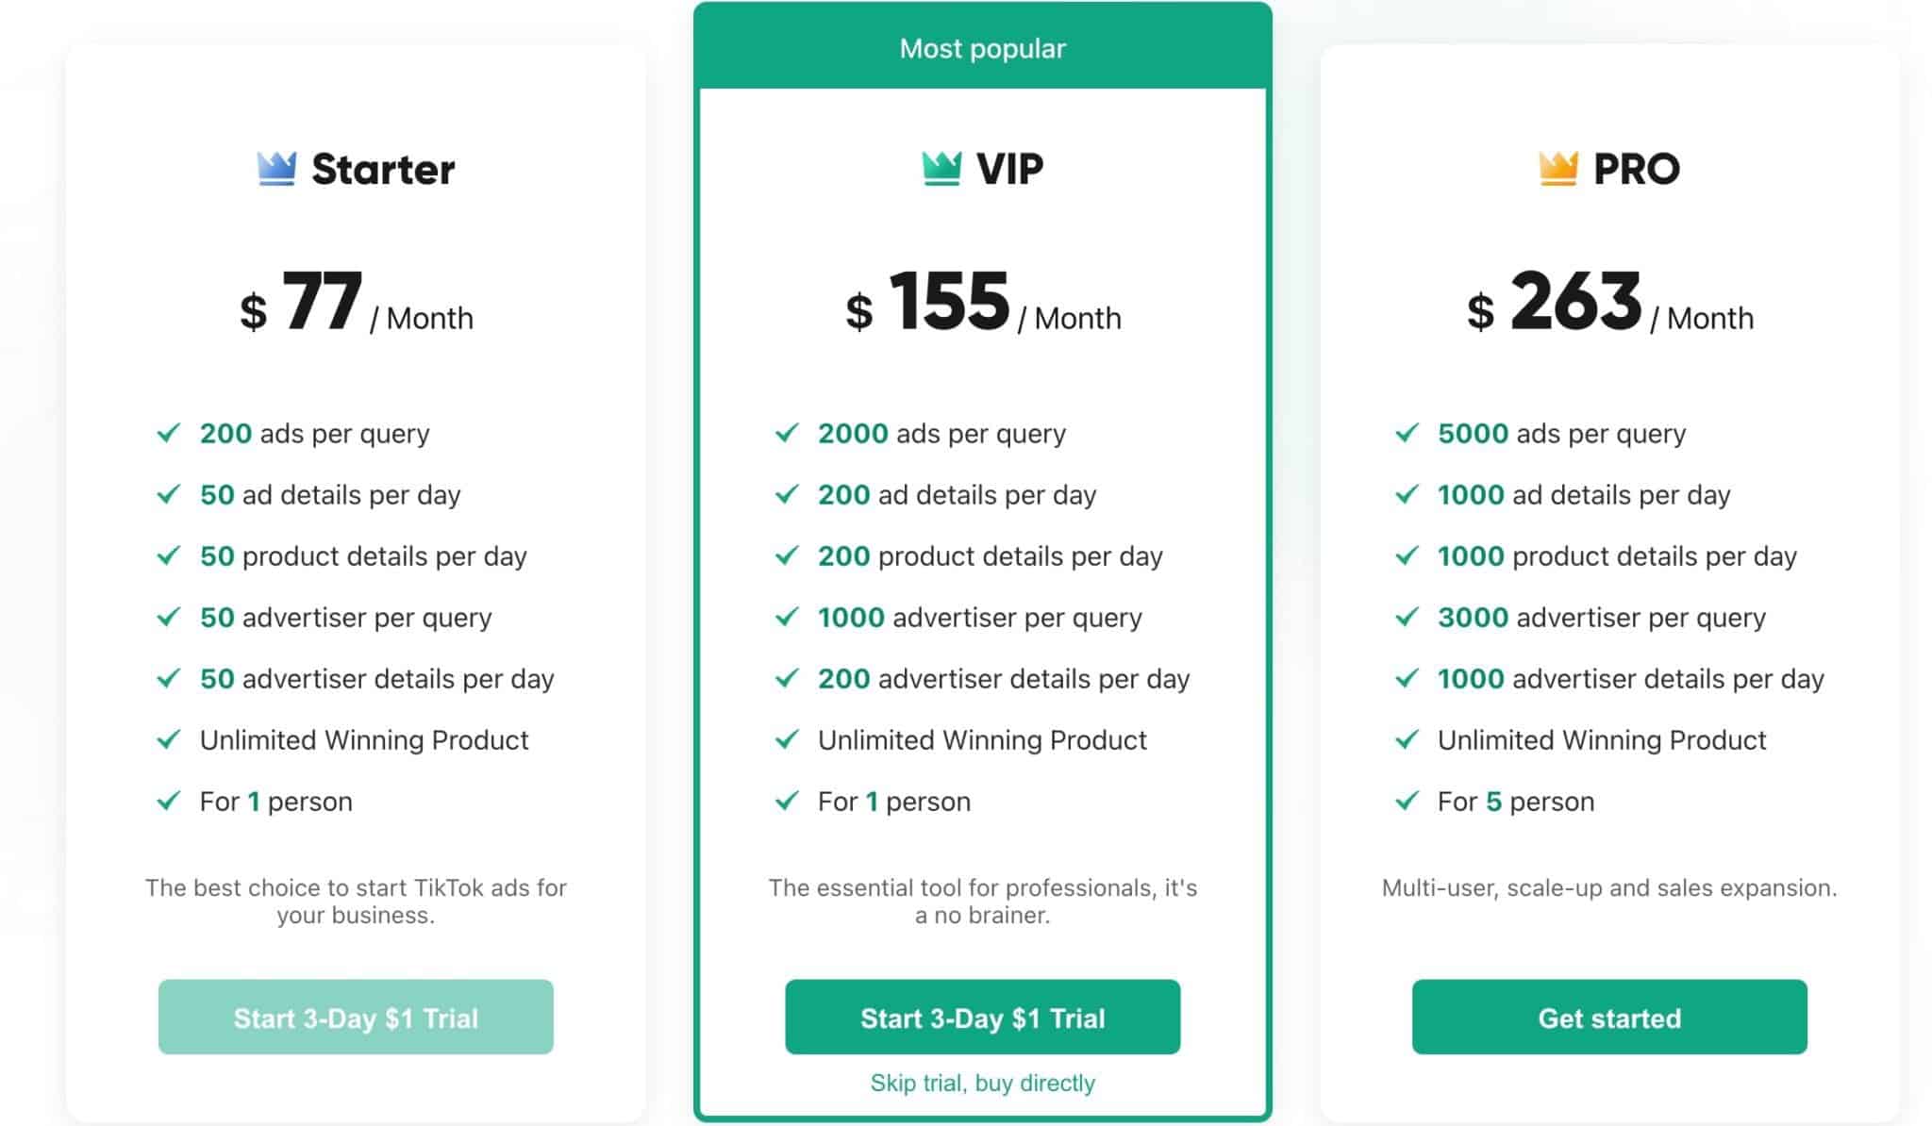Screen dimensions: 1932x1126
Task: Select the Starter plan title
Action: click(x=383, y=170)
